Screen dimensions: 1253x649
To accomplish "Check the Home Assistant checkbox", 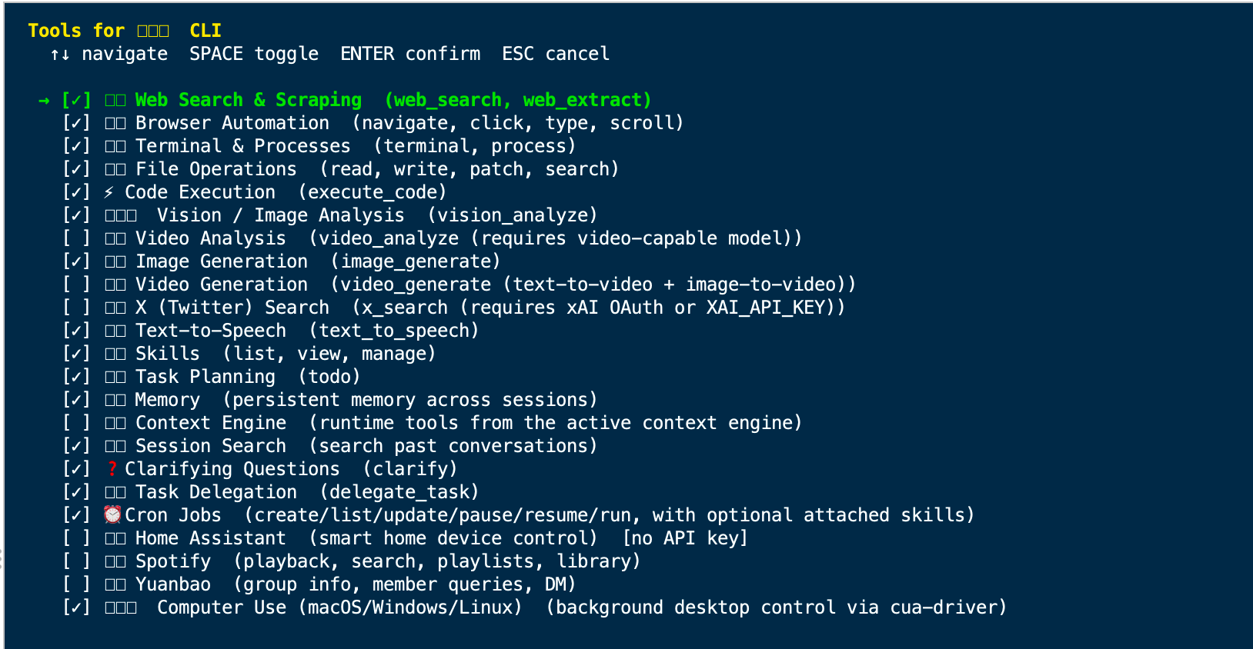I will click(76, 538).
